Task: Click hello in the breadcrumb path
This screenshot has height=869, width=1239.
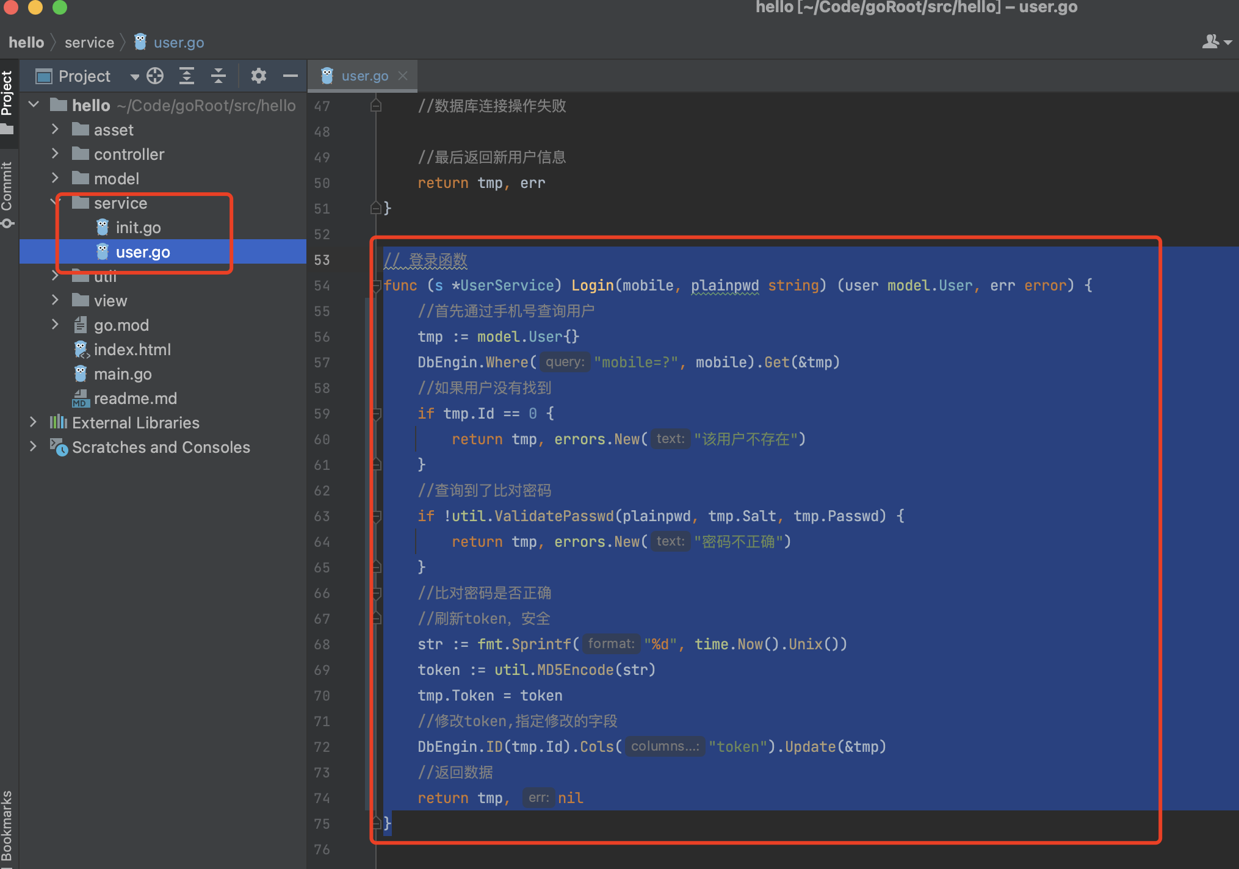Action: [x=26, y=43]
